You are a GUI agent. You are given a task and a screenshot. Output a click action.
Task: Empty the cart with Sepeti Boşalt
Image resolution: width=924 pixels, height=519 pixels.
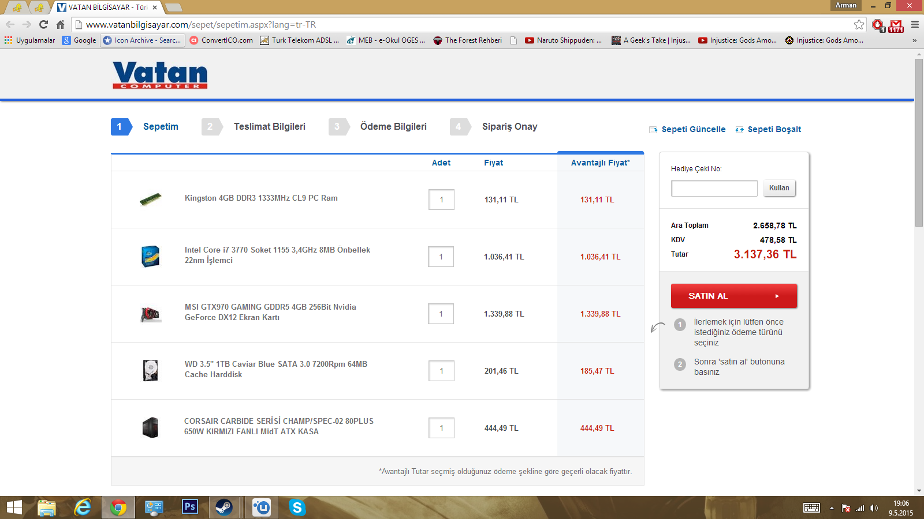[x=774, y=130]
